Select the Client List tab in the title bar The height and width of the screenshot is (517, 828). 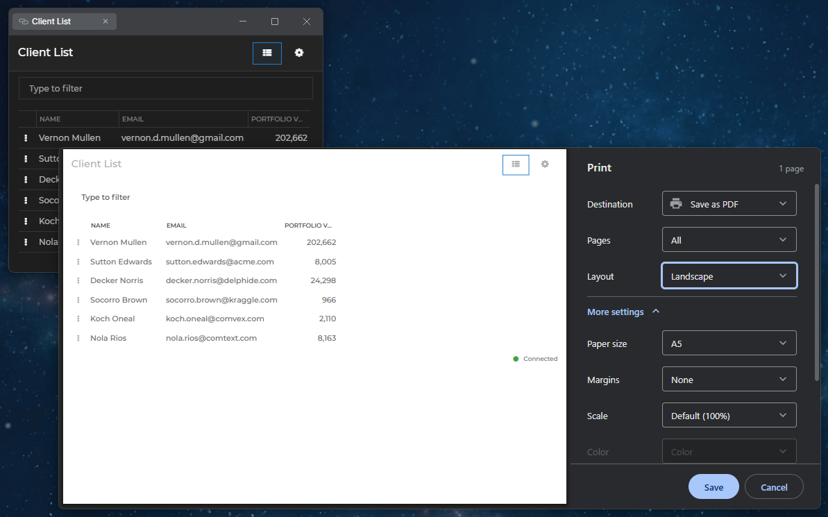65,22
